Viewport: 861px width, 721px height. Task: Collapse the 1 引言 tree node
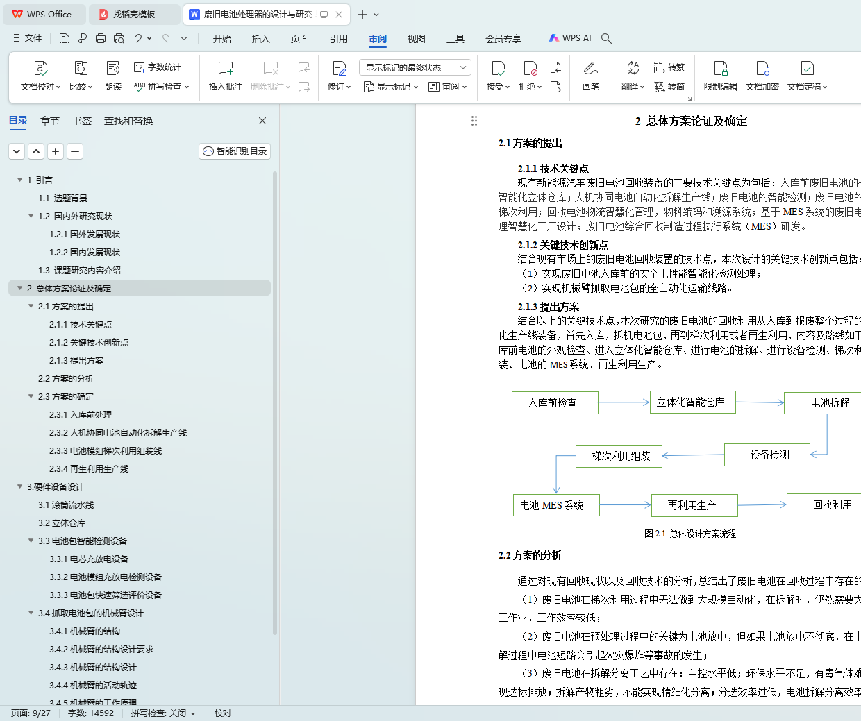[x=20, y=180]
